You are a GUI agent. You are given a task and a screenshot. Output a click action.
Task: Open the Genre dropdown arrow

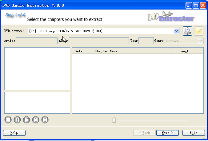(x=201, y=41)
